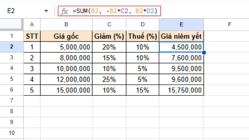This screenshot has height=140, width=249.
Task: Click the formula bar SUM formula text
Action: [115, 11]
